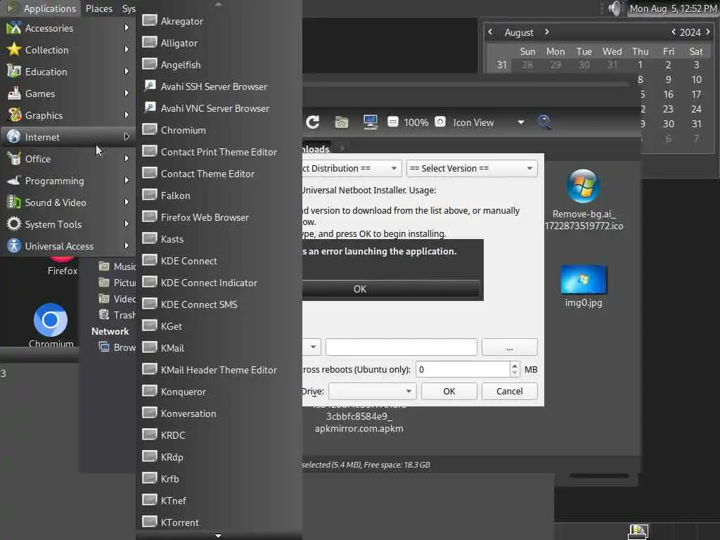Click the KTorrent entry icon
This screenshot has height=540, width=720.
150,522
